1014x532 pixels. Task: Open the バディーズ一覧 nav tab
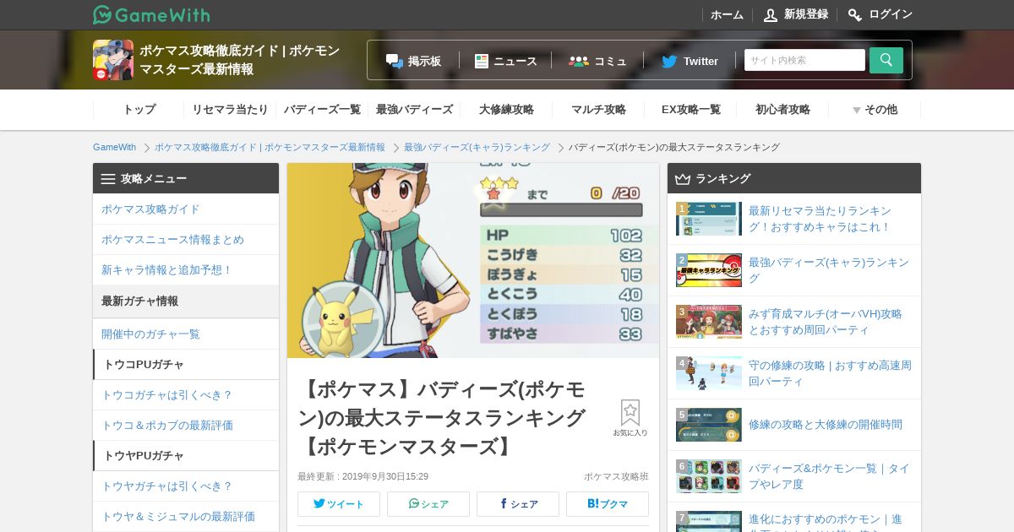[322, 110]
